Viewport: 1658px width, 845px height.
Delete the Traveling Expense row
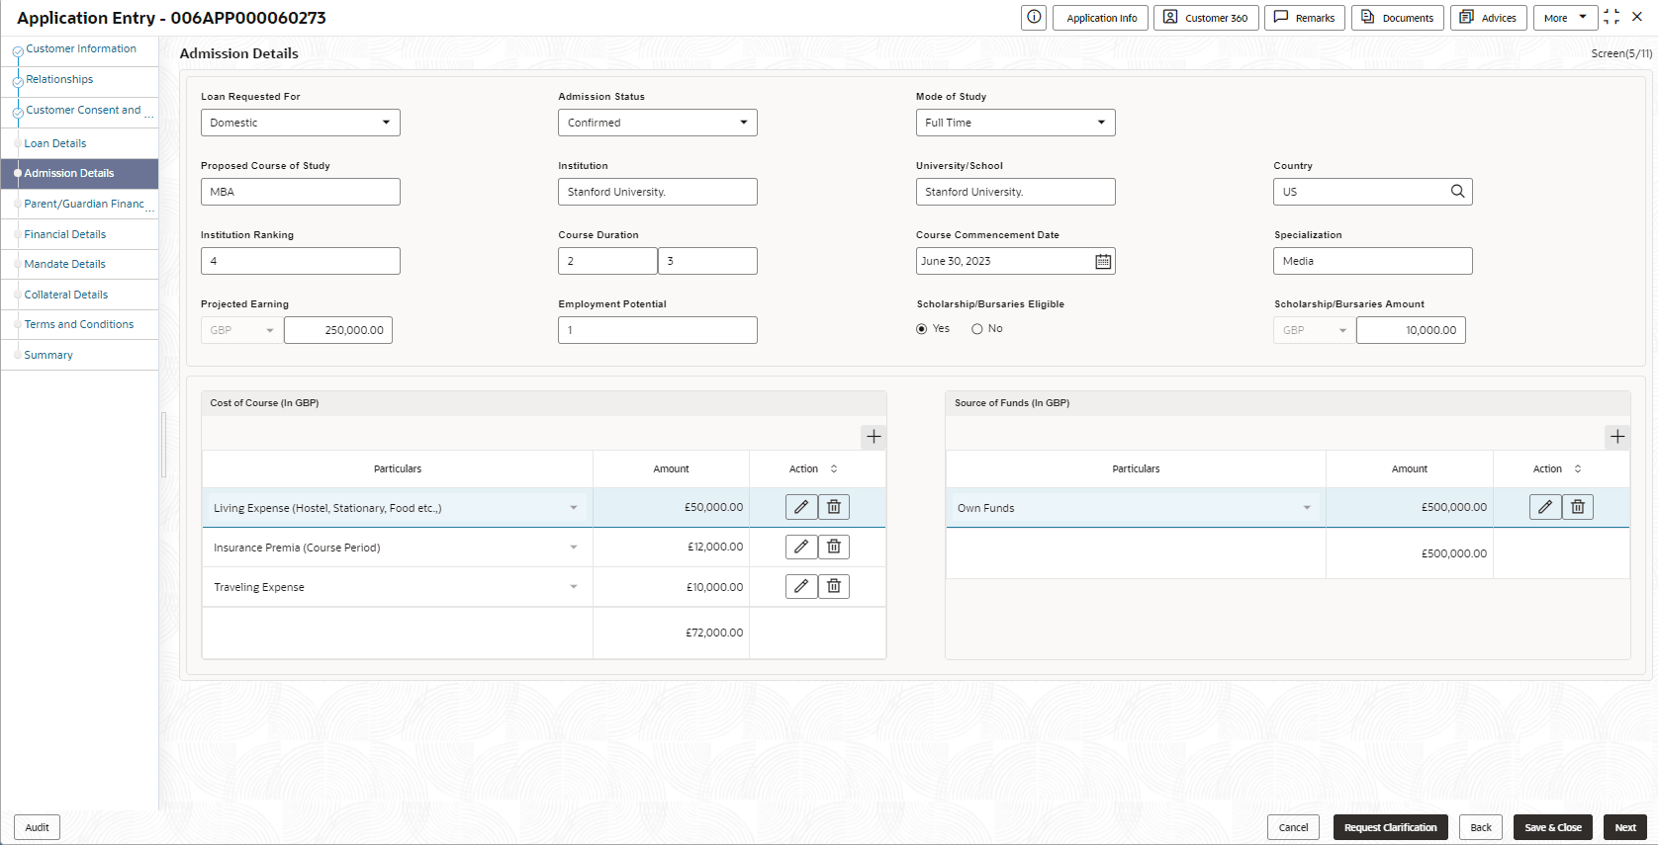(834, 586)
